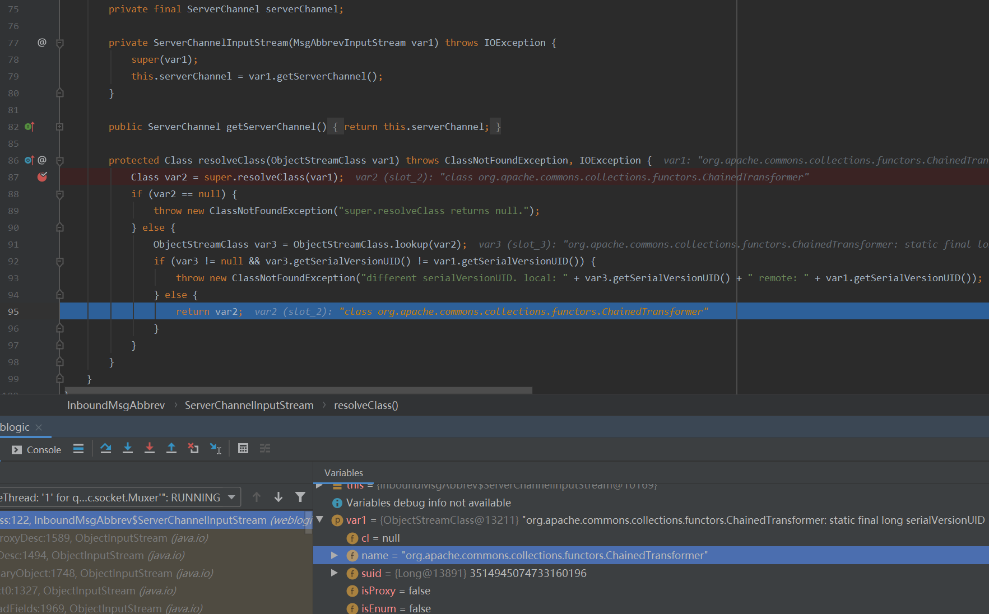Screen dimensions: 989x614
Task: Click the Step Into debugger icon
Action: (128, 449)
